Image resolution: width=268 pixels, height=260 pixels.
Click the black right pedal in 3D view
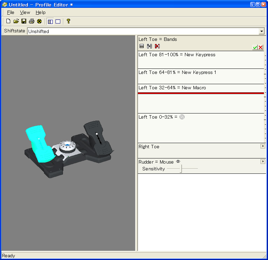(x=98, y=138)
